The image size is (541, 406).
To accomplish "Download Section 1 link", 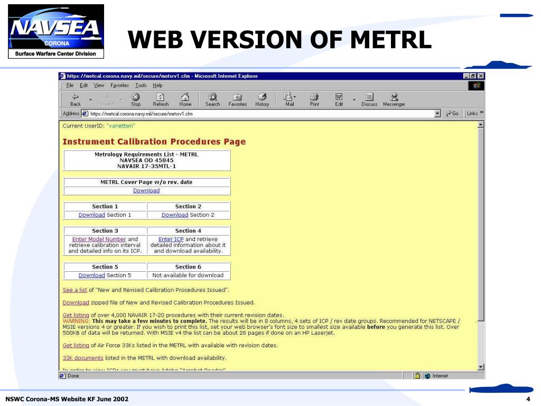I will 91,215.
